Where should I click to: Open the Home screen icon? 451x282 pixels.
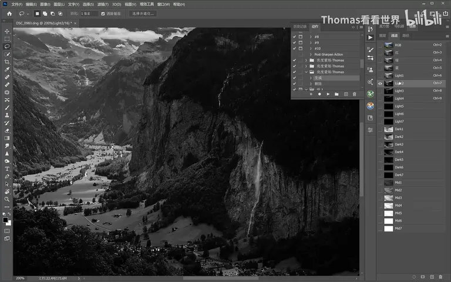[9, 14]
